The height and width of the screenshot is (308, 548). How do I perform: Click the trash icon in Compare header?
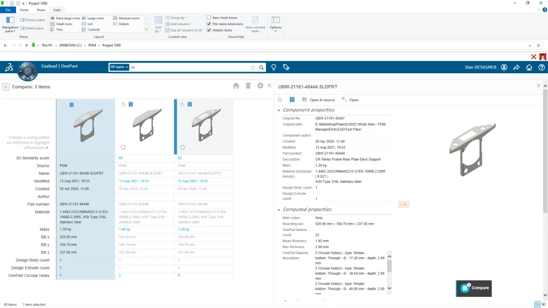tap(248, 86)
